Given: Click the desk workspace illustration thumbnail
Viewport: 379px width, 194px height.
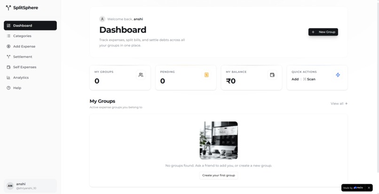Looking at the screenshot, I should point(219,140).
